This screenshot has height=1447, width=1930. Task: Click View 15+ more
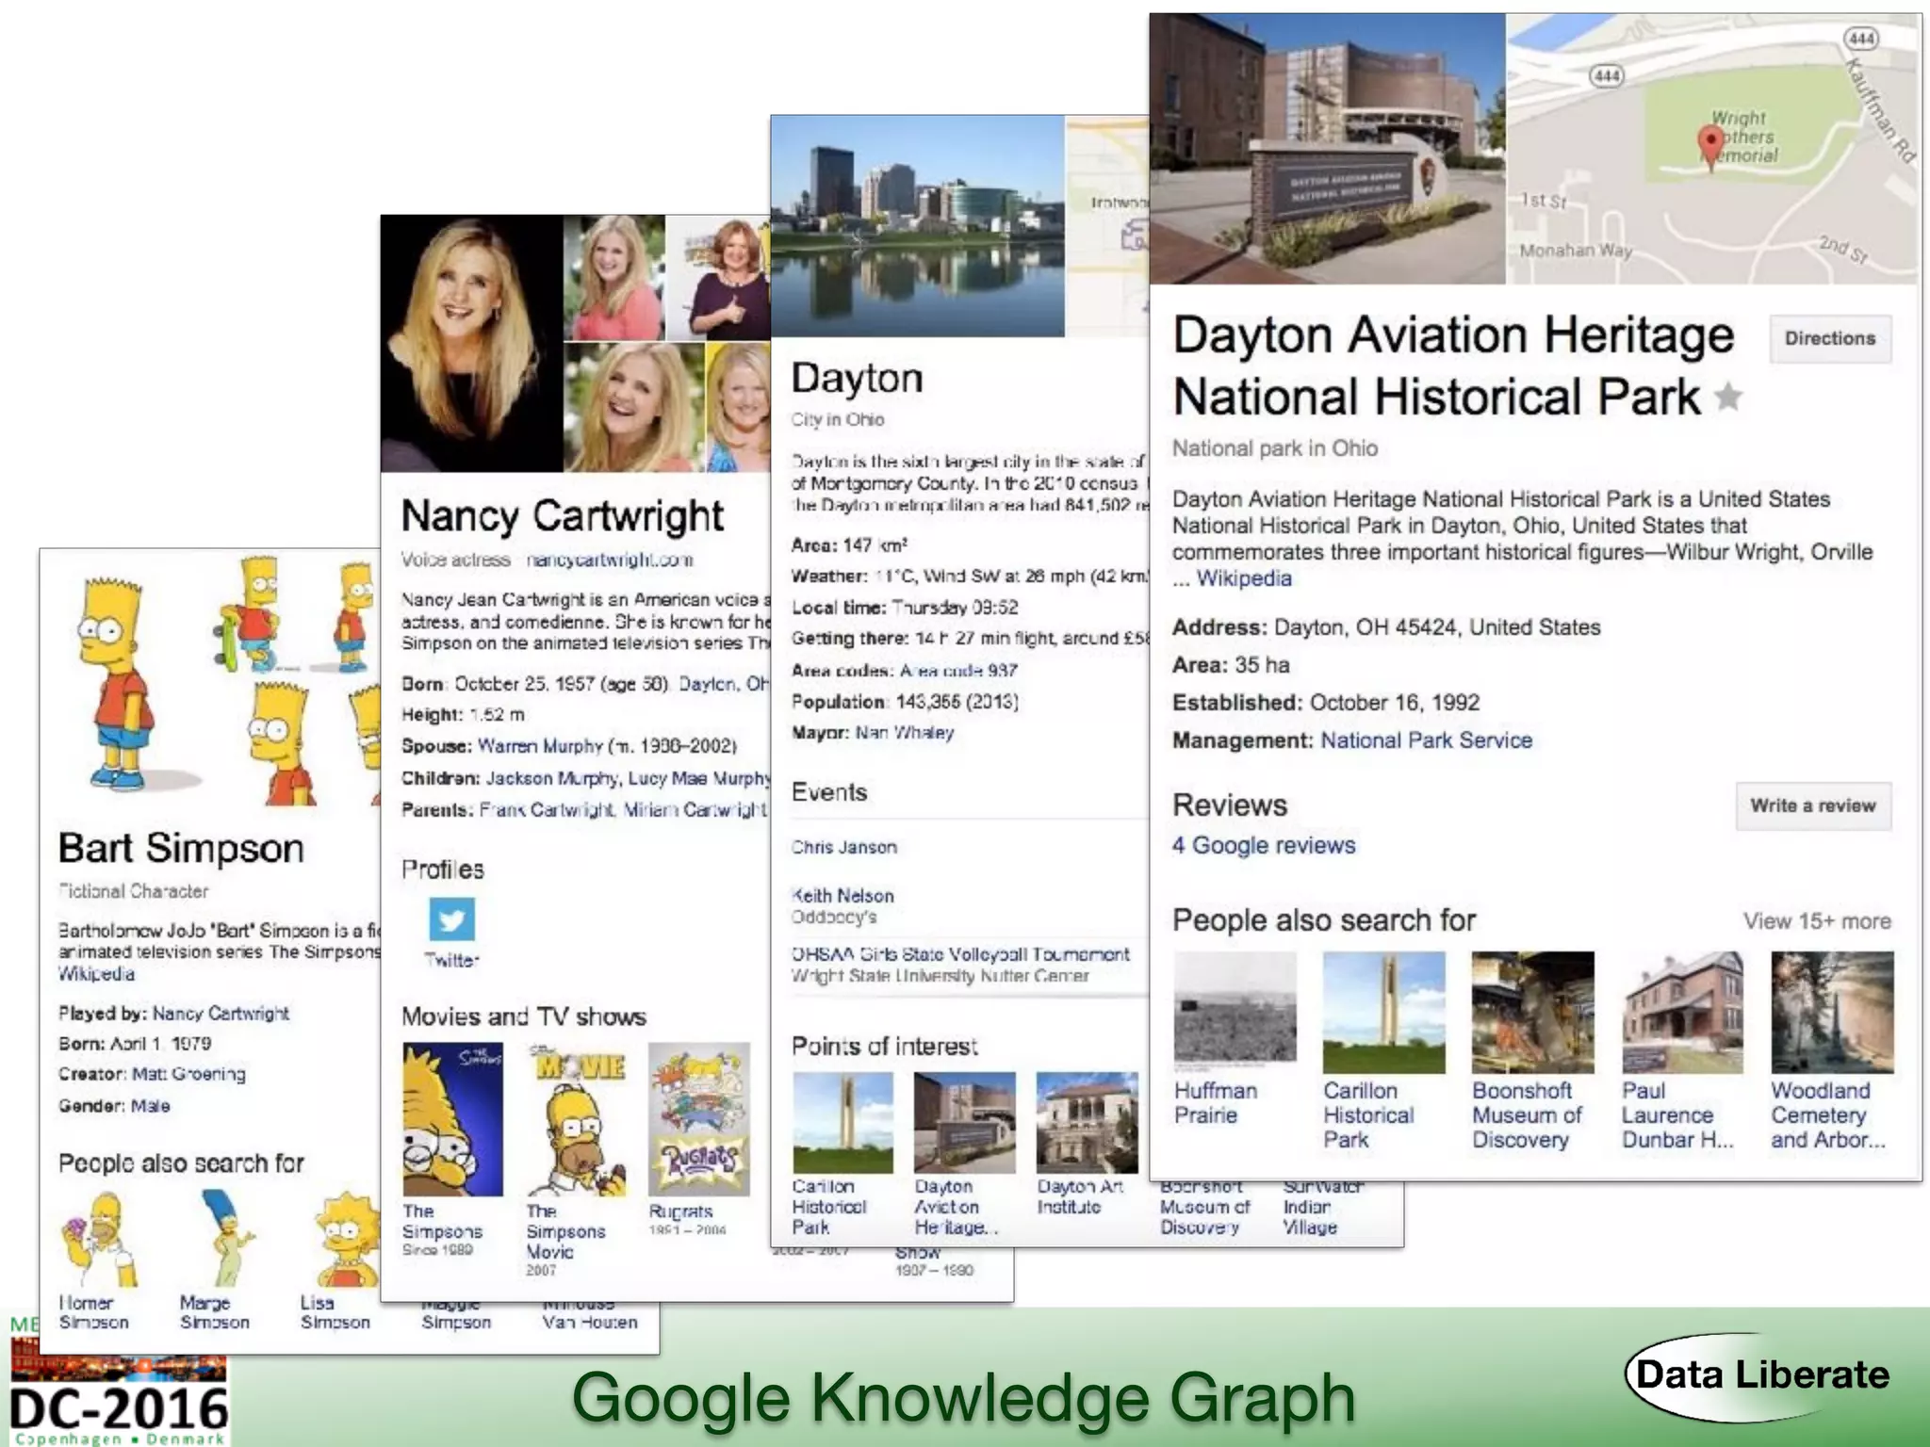(1817, 921)
